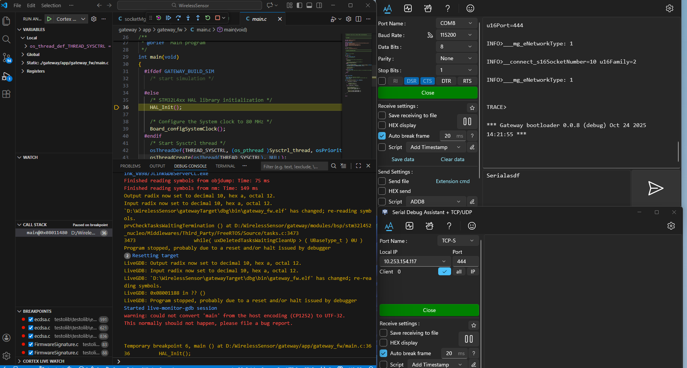The height and width of the screenshot is (368, 687).
Task: Click the waveform icon in upper serial toolbar
Action: [408, 8]
